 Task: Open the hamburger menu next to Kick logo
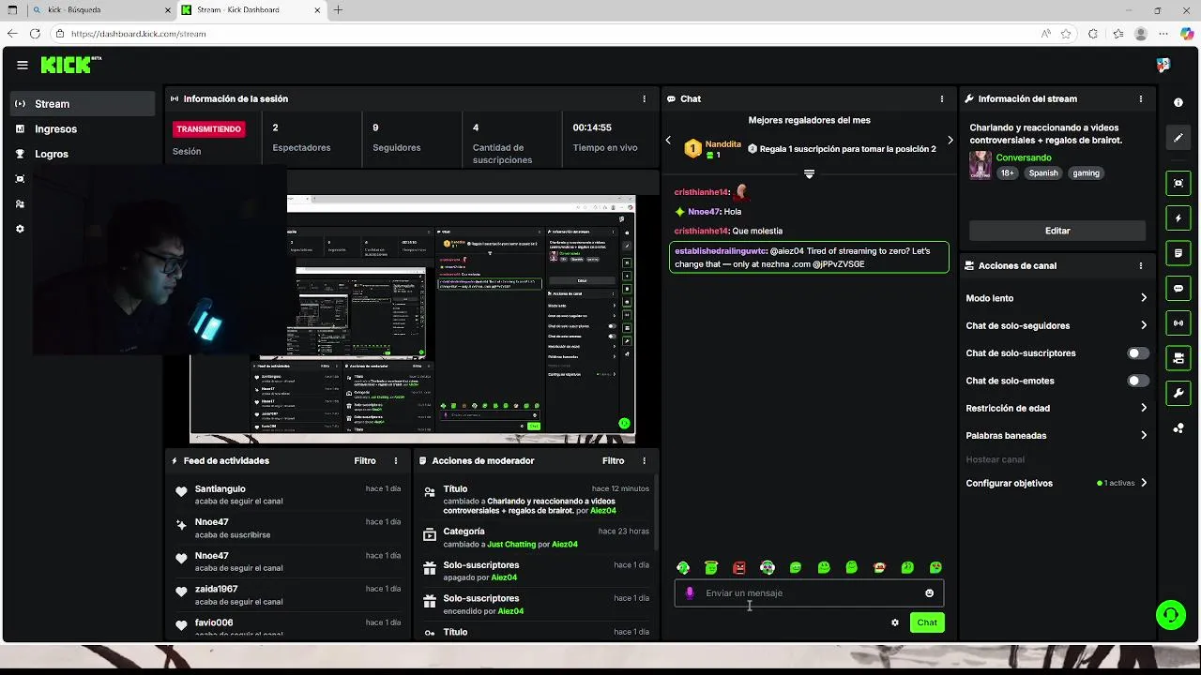(23, 65)
